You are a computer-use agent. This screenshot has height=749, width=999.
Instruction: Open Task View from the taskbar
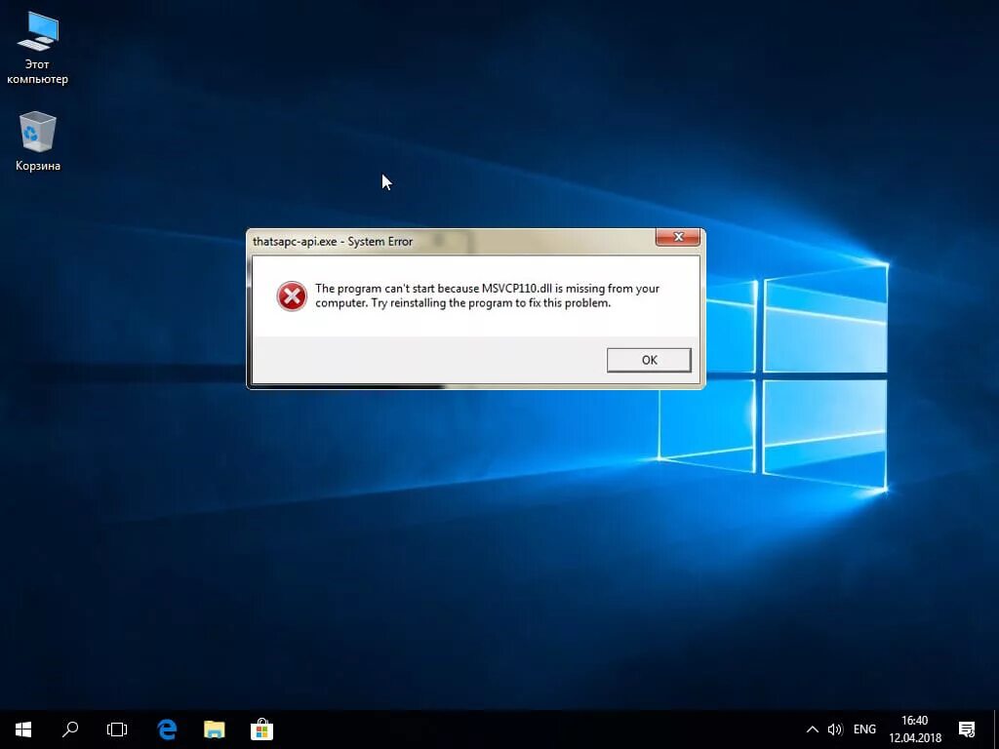[x=117, y=729]
